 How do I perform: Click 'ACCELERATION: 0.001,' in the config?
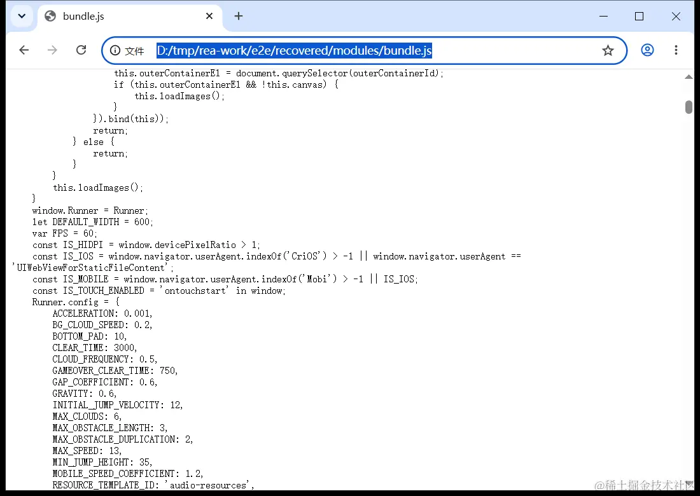[102, 313]
